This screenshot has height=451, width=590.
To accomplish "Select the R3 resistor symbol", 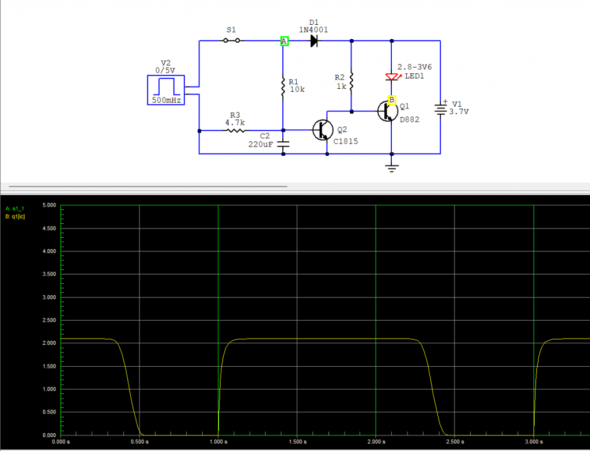I will click(x=236, y=130).
